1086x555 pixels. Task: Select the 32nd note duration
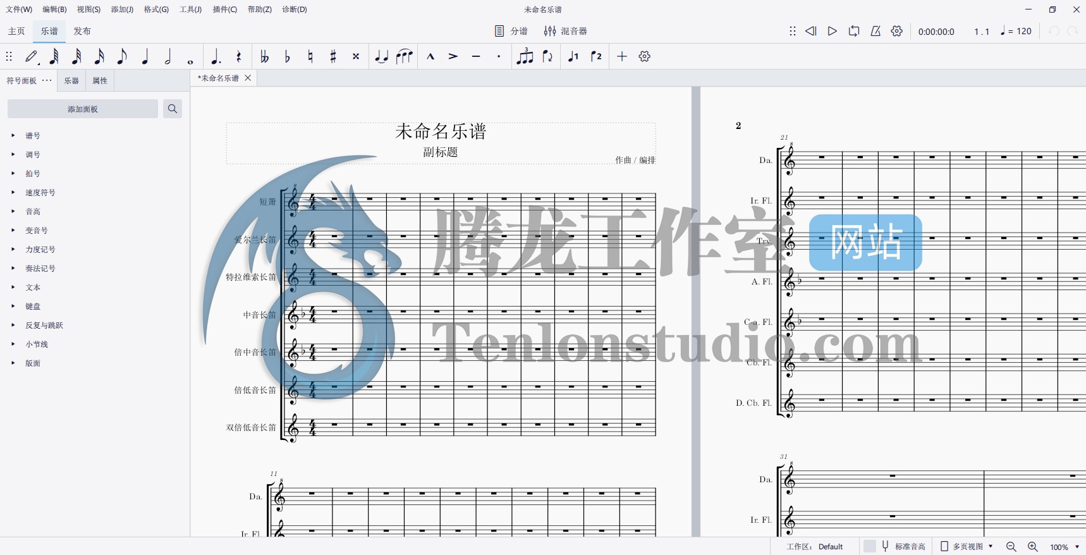click(77, 57)
